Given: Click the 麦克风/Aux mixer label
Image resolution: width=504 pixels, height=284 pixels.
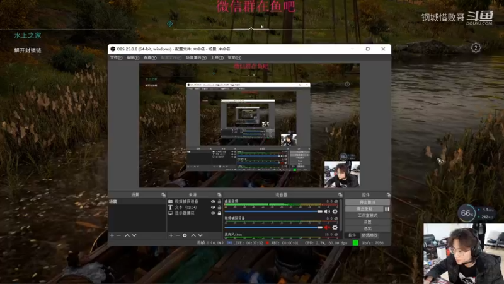Looking at the screenshot, I should tap(233, 234).
